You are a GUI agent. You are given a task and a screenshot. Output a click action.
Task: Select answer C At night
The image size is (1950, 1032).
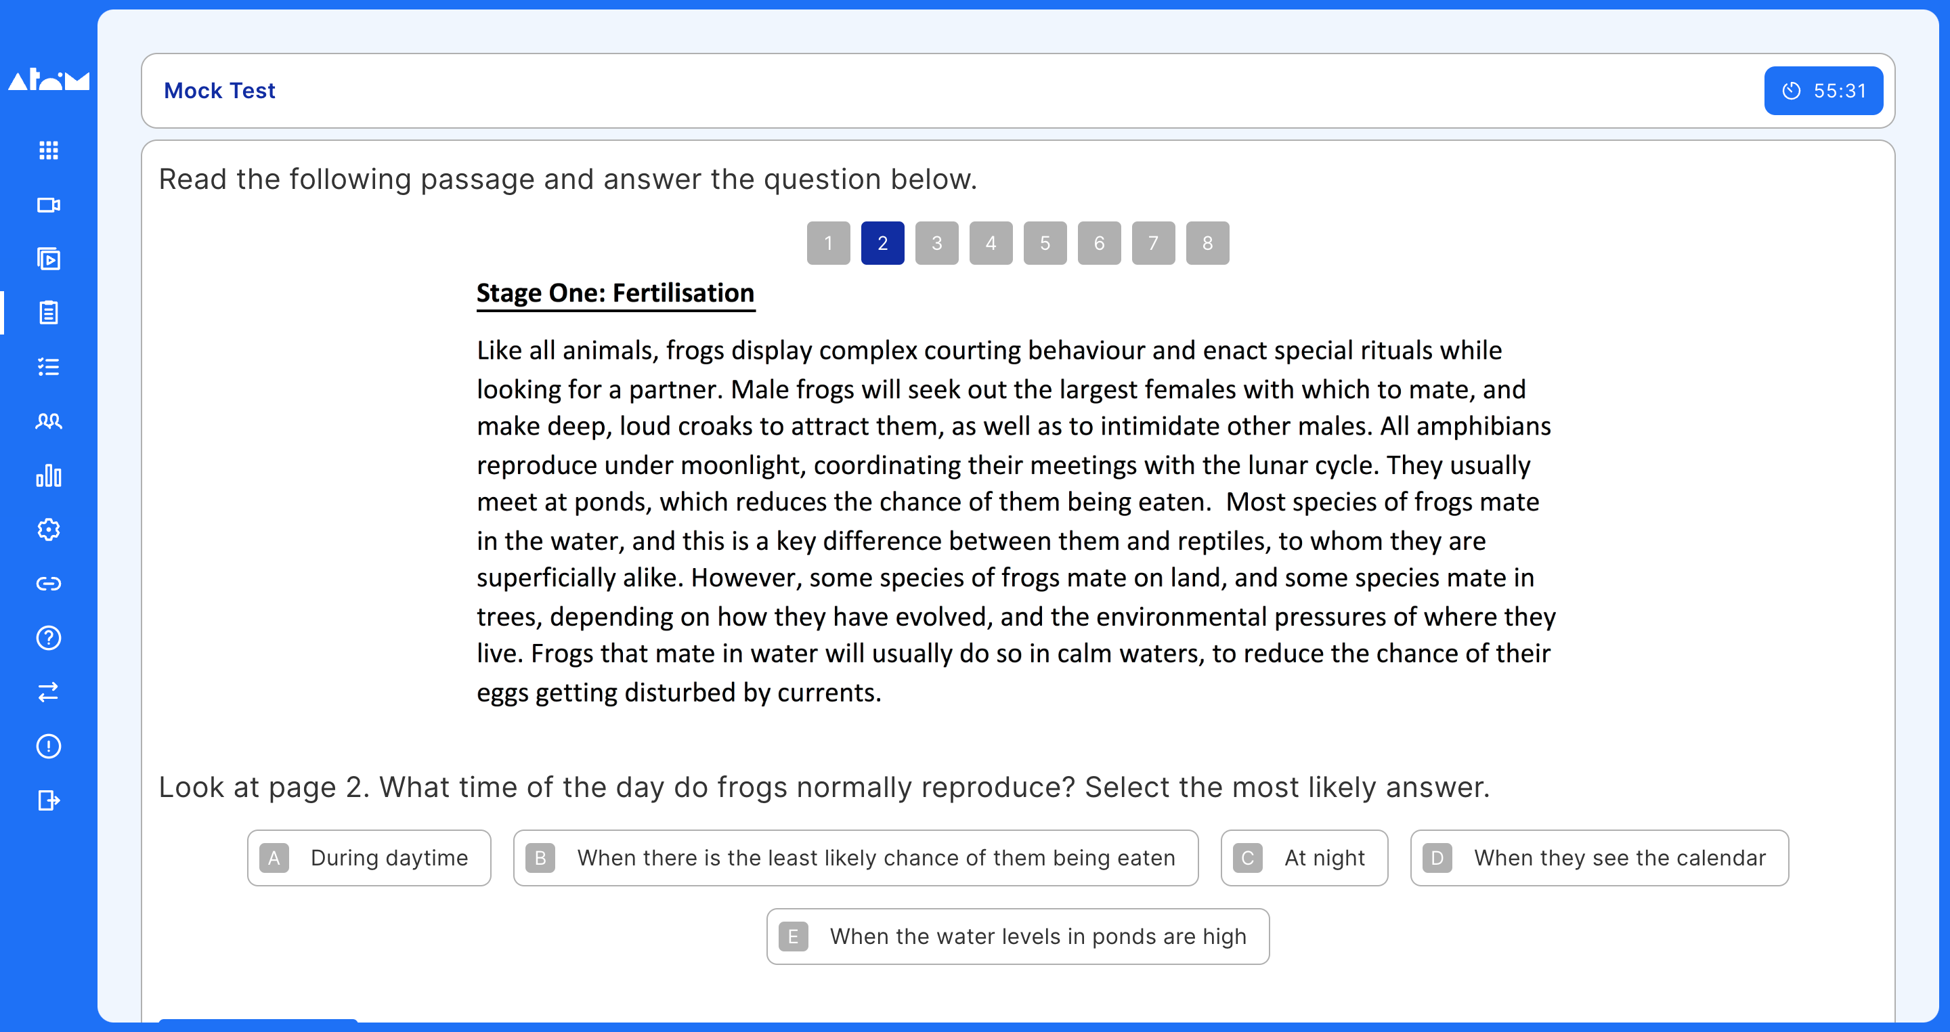point(1303,858)
